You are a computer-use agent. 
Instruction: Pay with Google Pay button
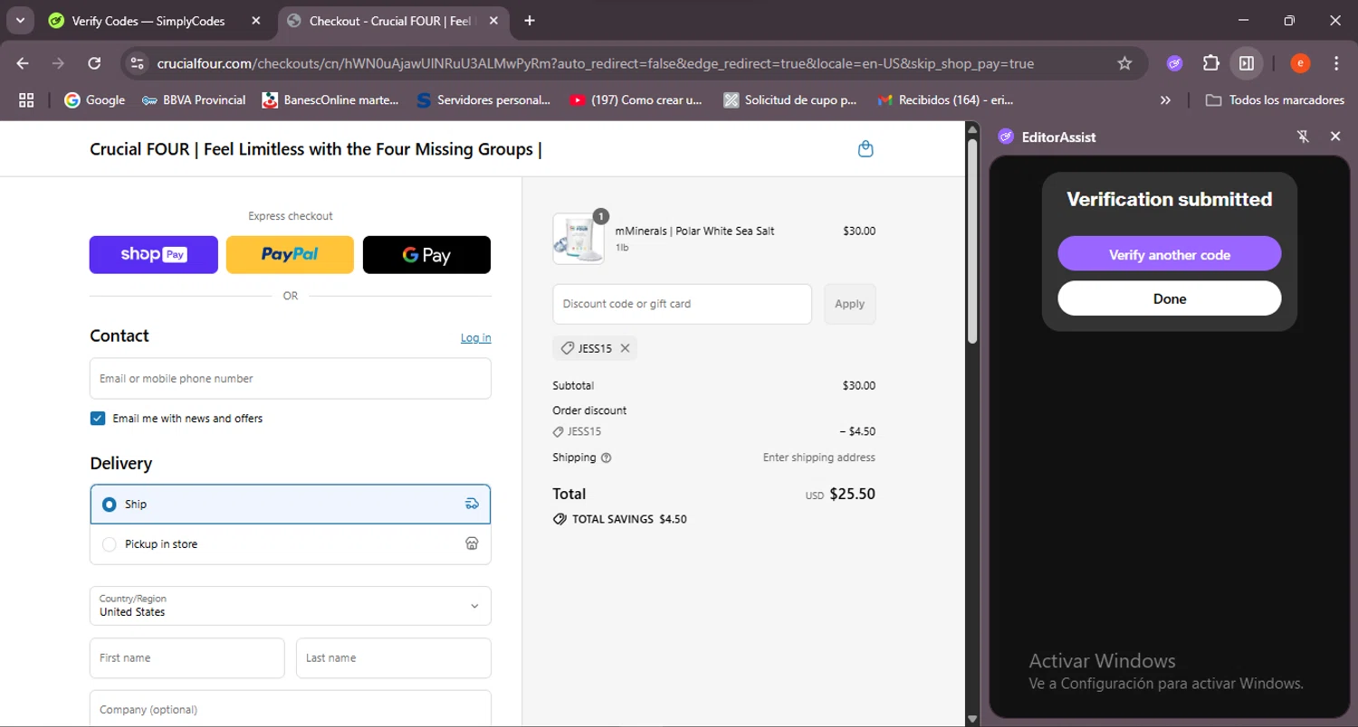coord(426,255)
